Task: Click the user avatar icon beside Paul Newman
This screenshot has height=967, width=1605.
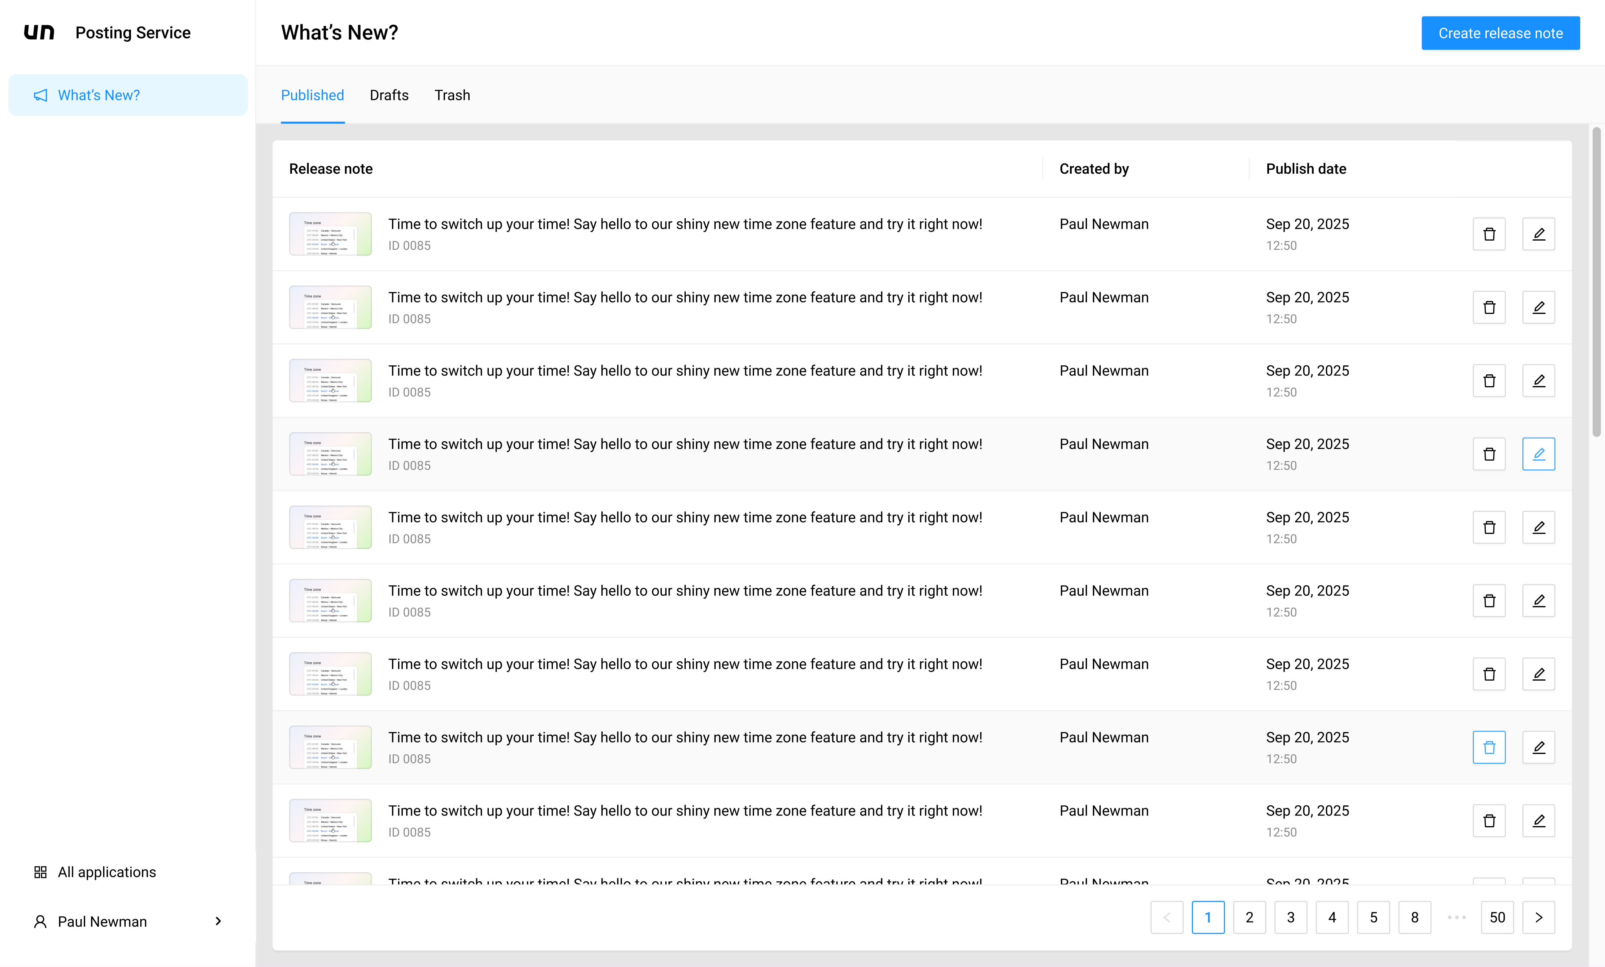Action: pos(40,921)
